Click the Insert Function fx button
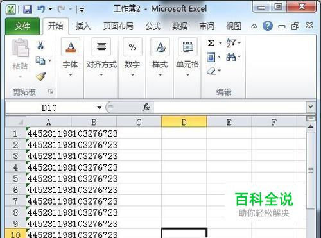Screen dimensions: 321x238 [x=146, y=107]
